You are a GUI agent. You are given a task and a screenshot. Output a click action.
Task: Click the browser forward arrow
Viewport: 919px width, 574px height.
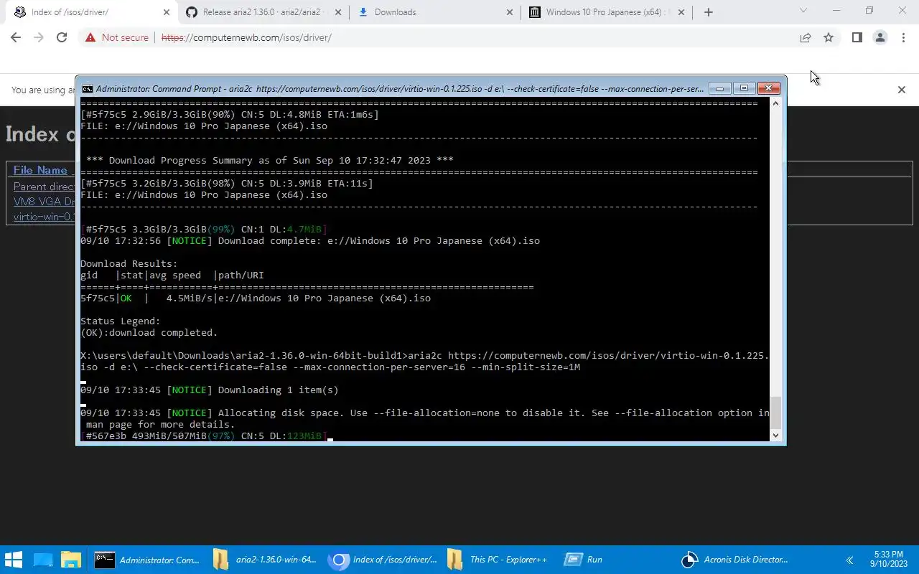(39, 37)
